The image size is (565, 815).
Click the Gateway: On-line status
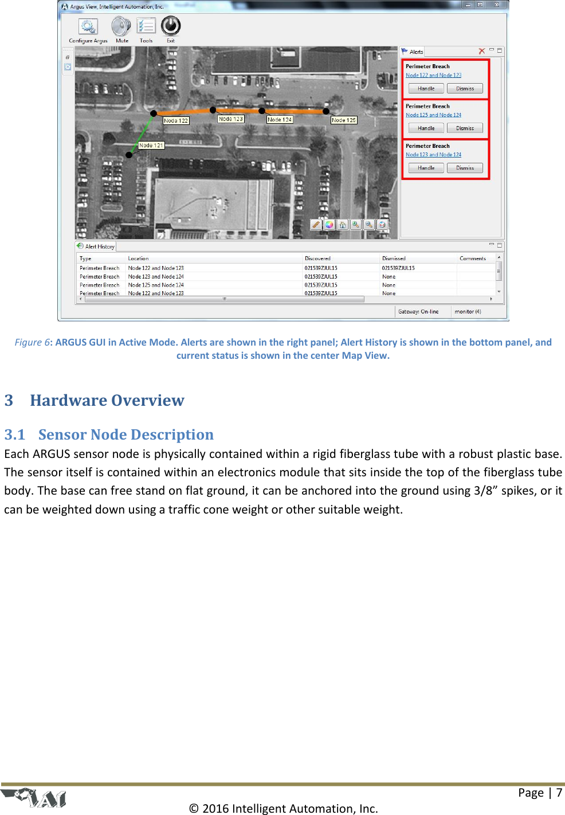click(418, 312)
